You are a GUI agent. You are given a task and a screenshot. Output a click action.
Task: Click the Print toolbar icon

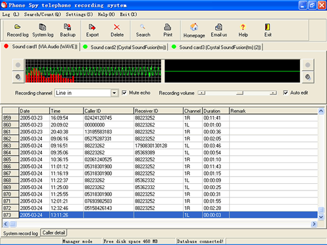168,31
